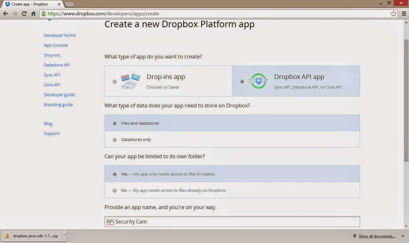This screenshot has width=409, height=243.
Task: Open dropbox-java-sdk zip download item
Action: 32,236
